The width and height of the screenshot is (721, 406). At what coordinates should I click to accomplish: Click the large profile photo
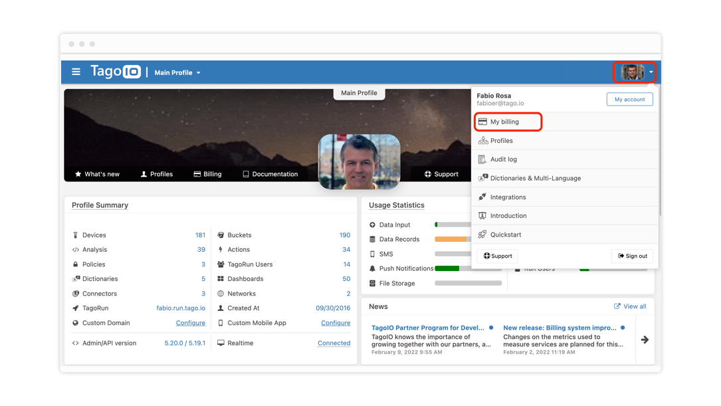[x=359, y=161]
